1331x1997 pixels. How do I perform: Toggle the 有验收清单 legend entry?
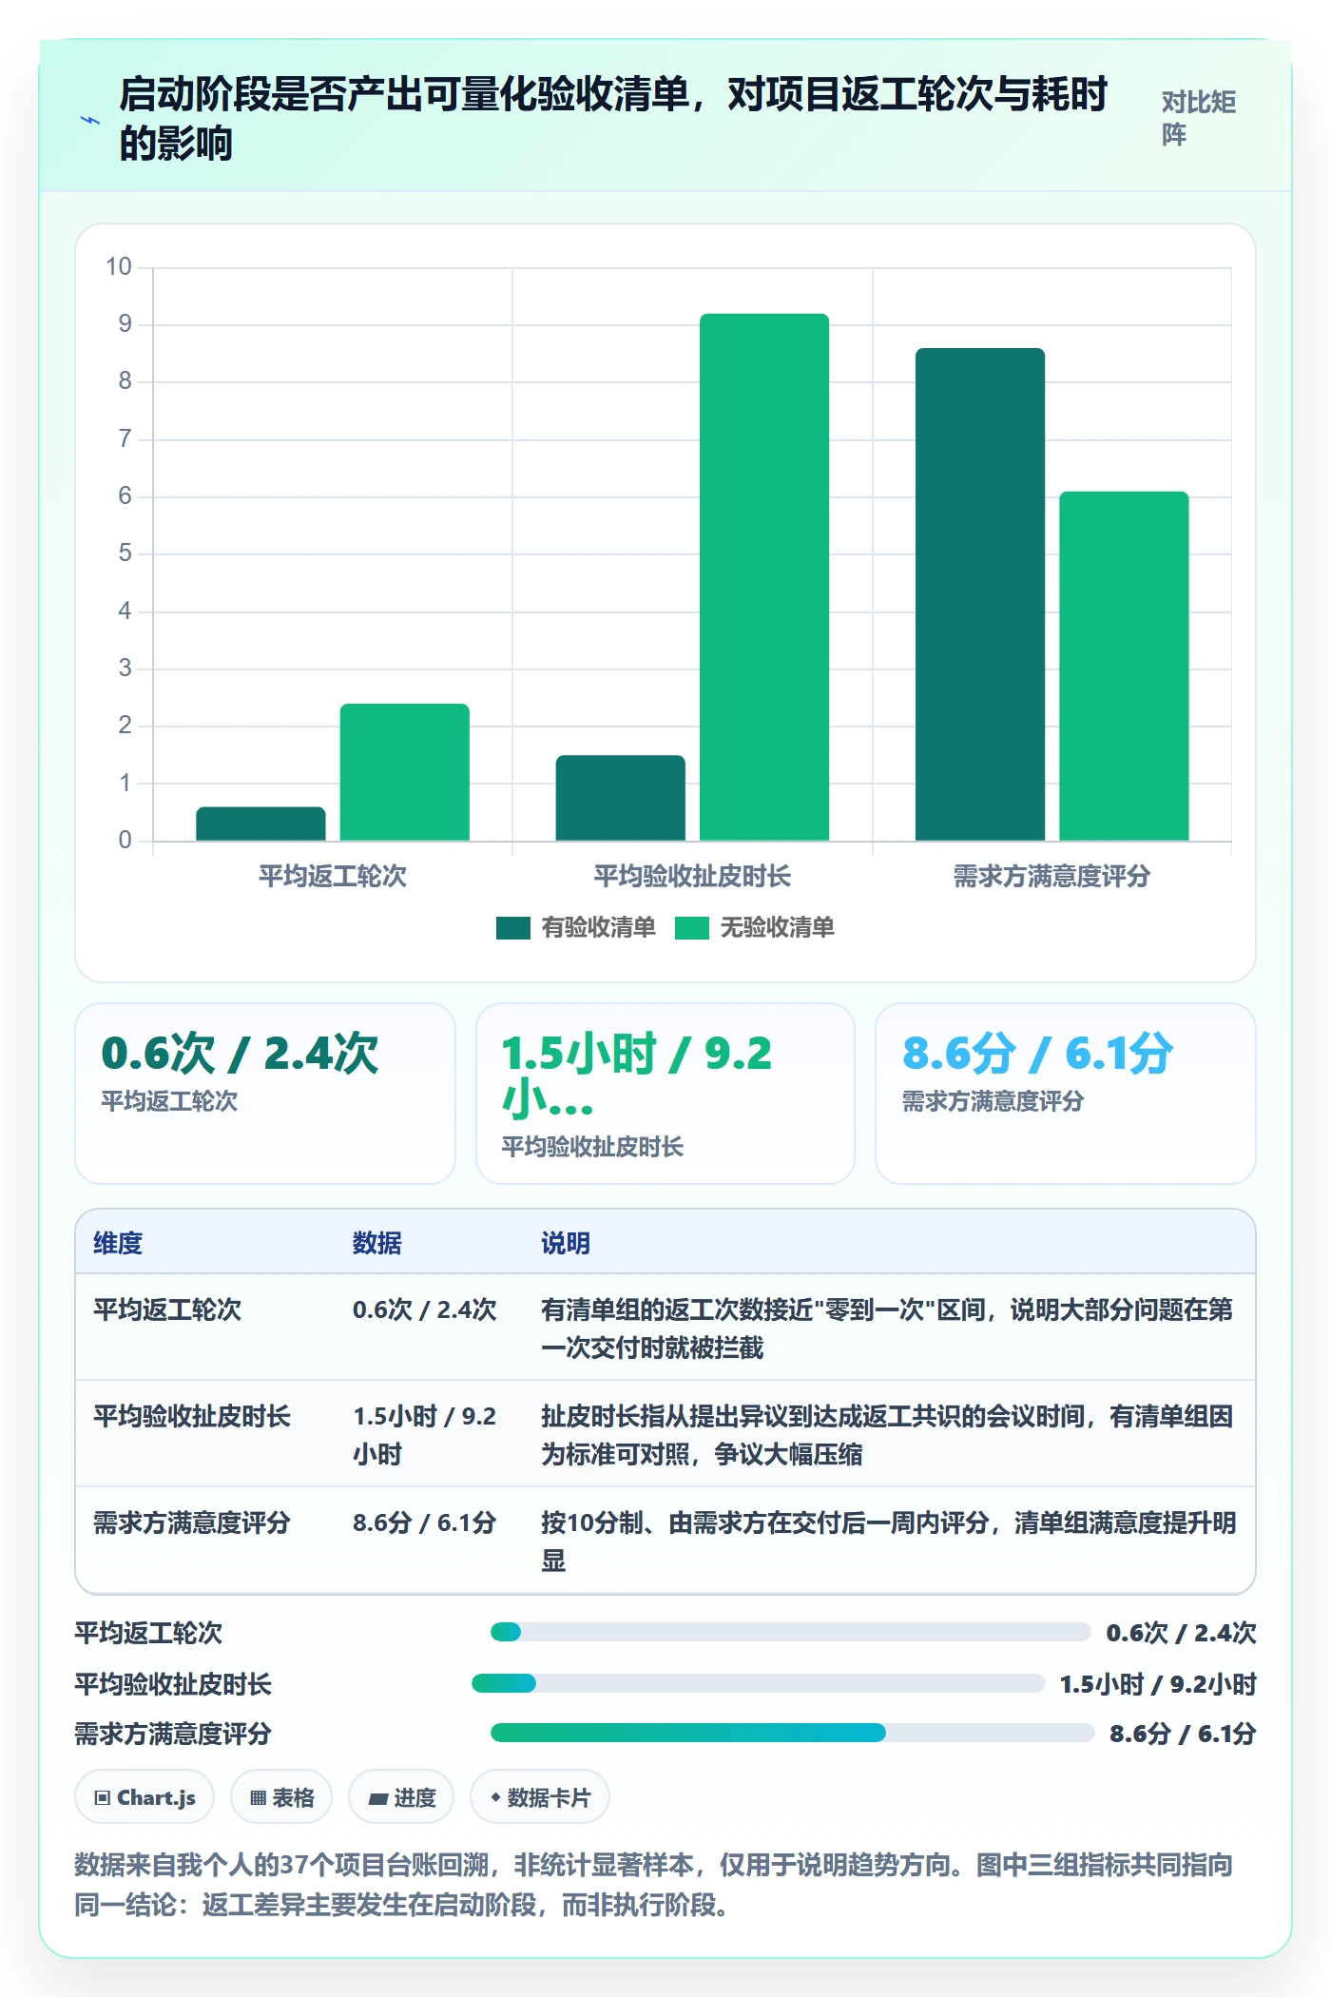click(x=576, y=927)
